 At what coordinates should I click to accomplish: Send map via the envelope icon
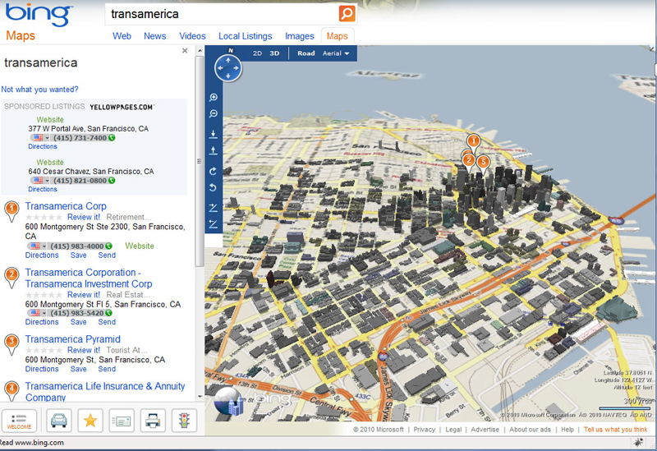coord(122,421)
